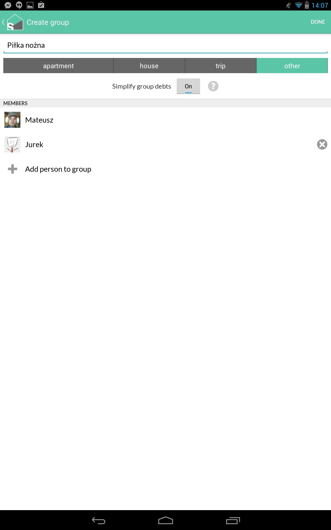Tap the plus icon to add person
Viewport: 331px width, 530px height.
(x=12, y=169)
